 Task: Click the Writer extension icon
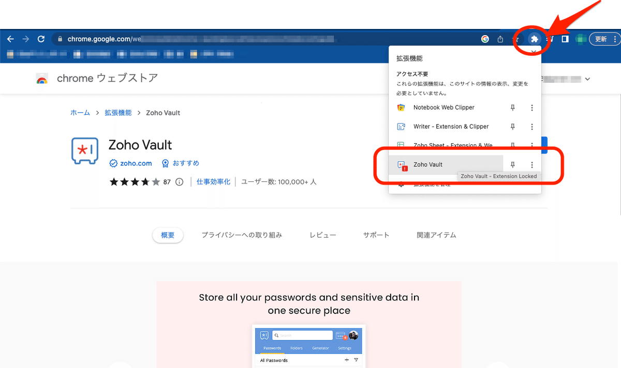(x=401, y=127)
